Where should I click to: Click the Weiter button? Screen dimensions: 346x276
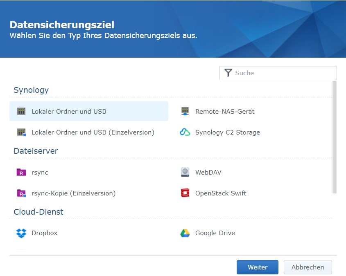click(x=258, y=267)
